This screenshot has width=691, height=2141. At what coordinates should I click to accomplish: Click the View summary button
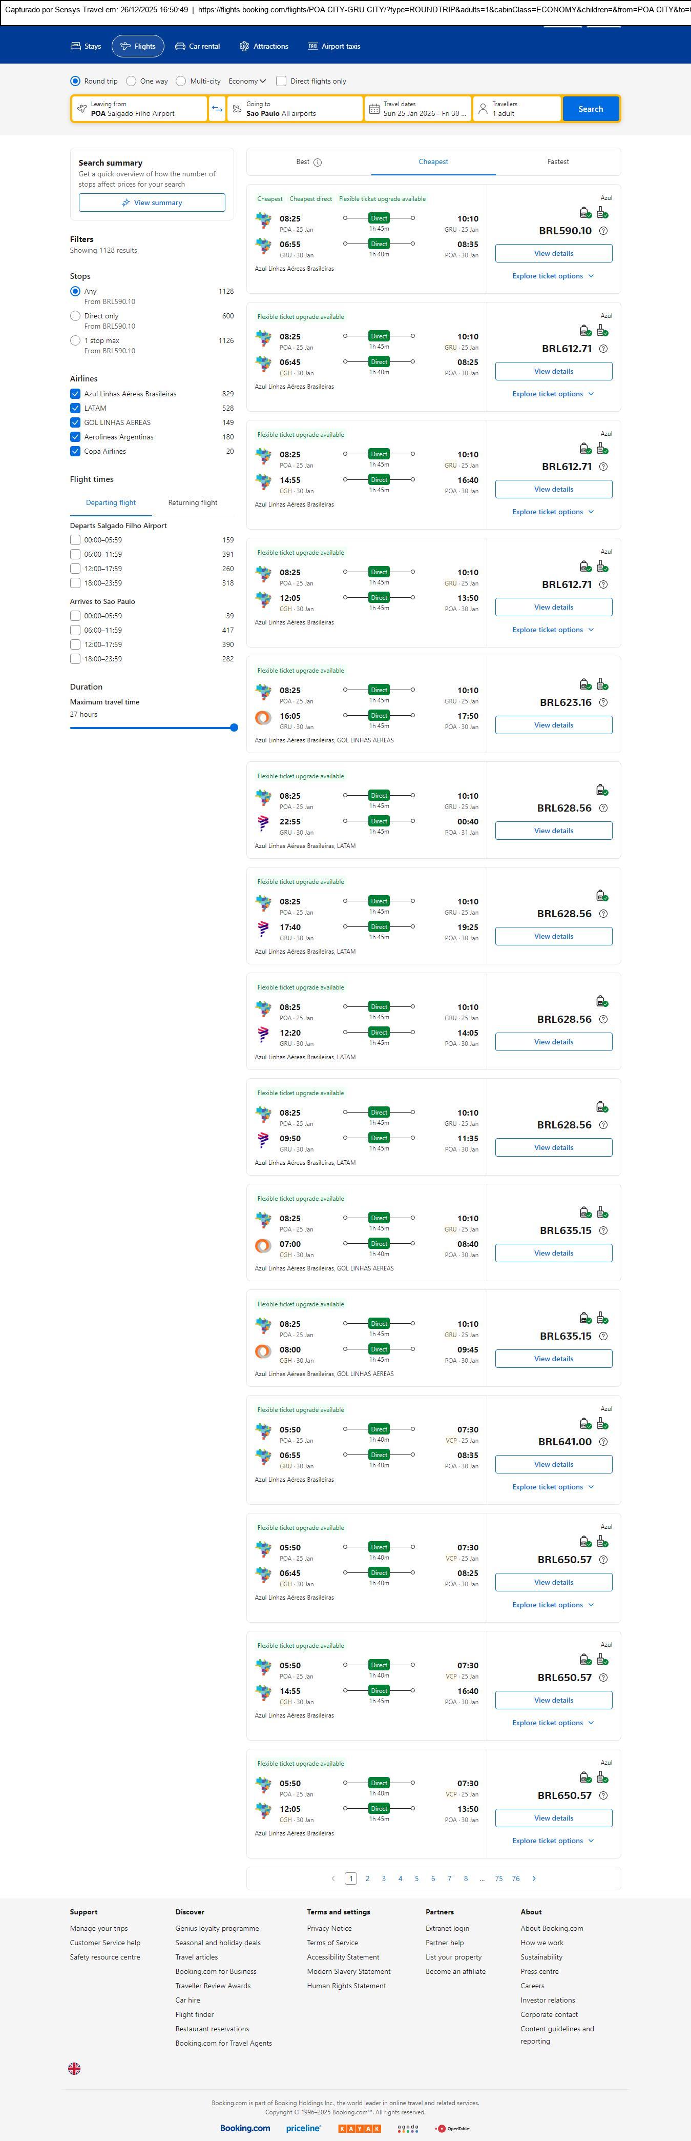click(152, 203)
